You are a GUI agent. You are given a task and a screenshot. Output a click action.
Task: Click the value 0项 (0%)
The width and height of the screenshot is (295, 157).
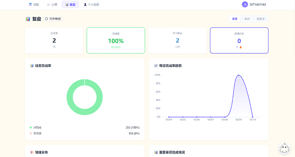point(134,134)
